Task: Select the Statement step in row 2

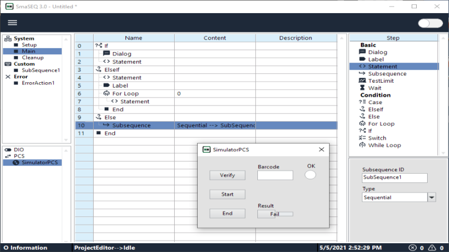Action: click(x=127, y=61)
